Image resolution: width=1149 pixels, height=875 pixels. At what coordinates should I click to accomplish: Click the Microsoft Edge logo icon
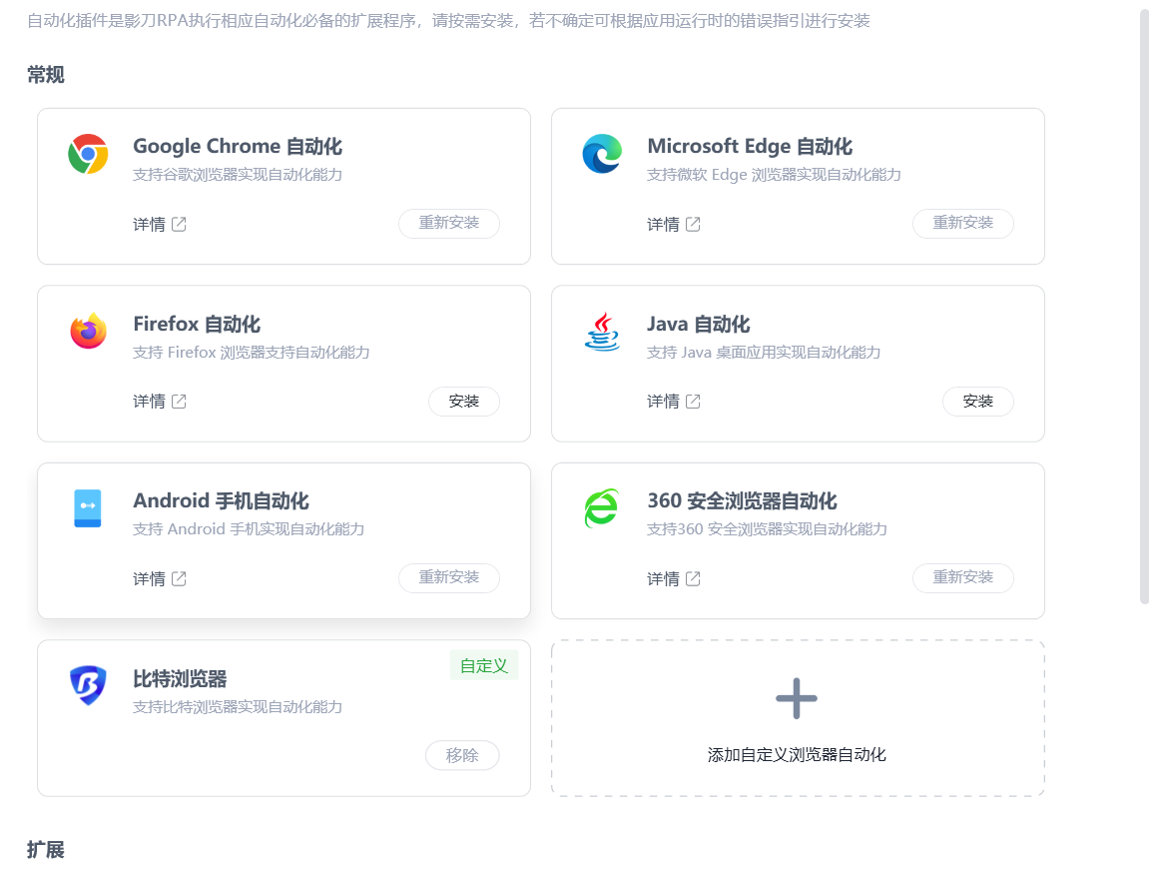tap(602, 154)
